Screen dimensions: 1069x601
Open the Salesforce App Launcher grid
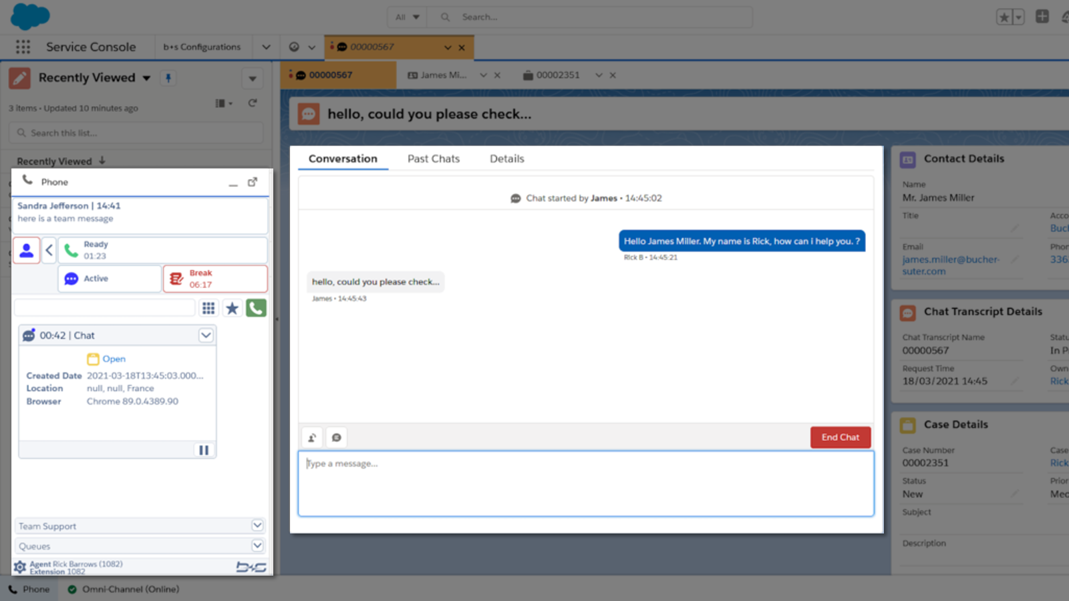[x=23, y=47]
